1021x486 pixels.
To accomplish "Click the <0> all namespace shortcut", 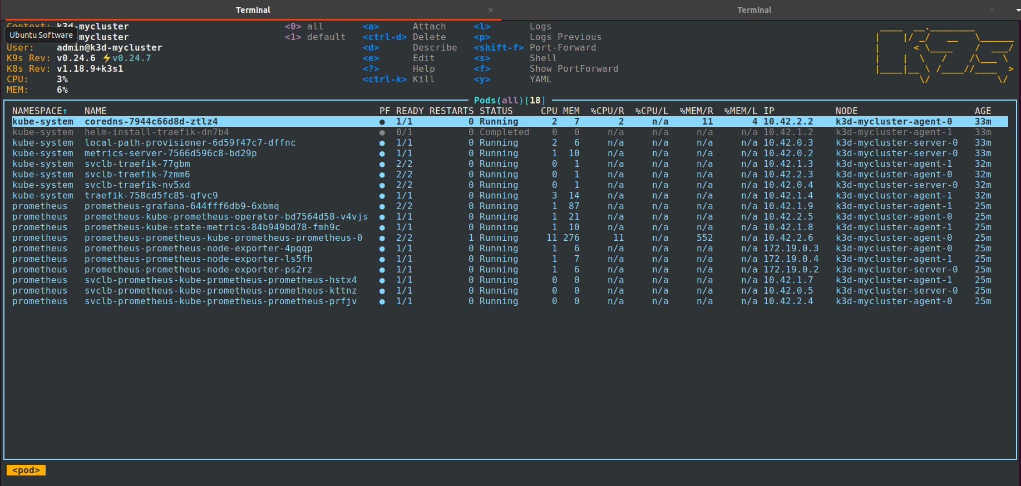I will point(304,26).
